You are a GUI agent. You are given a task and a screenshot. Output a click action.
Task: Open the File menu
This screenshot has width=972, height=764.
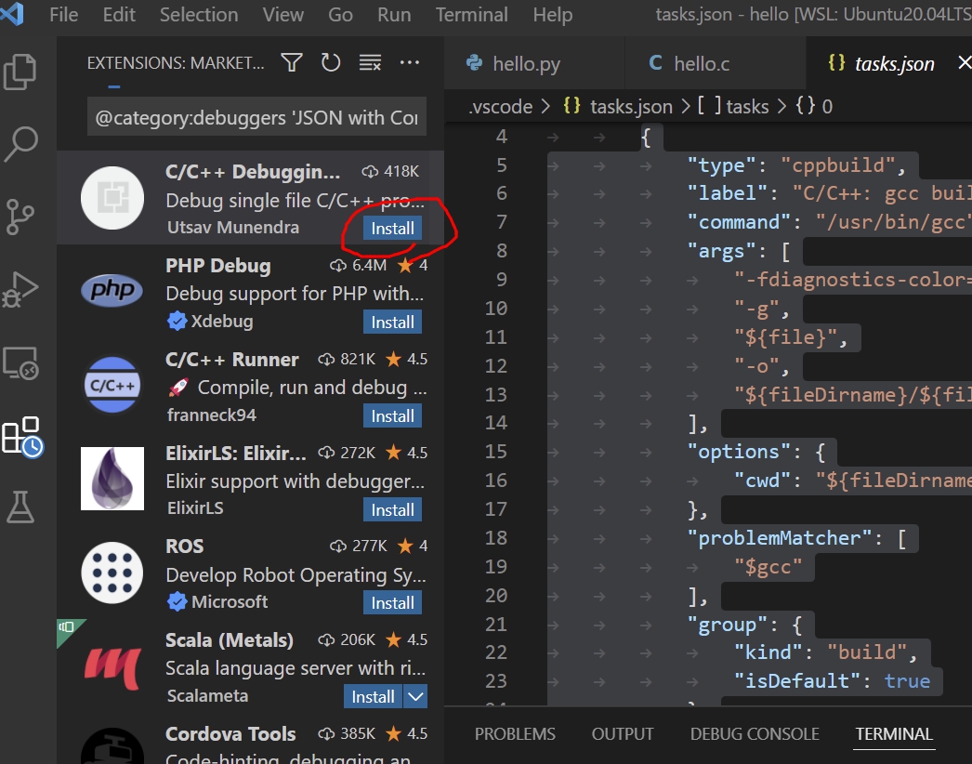64,14
